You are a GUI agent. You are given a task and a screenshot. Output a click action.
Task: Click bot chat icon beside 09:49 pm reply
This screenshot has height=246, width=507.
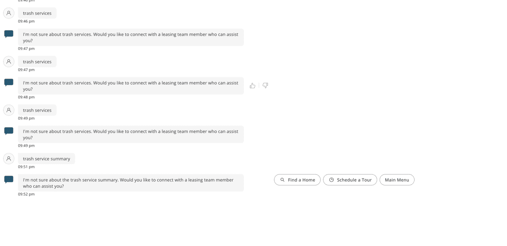point(9,131)
